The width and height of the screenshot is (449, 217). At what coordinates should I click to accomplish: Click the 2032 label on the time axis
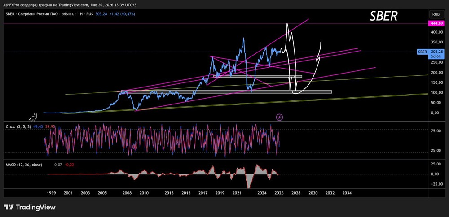tap(330, 193)
